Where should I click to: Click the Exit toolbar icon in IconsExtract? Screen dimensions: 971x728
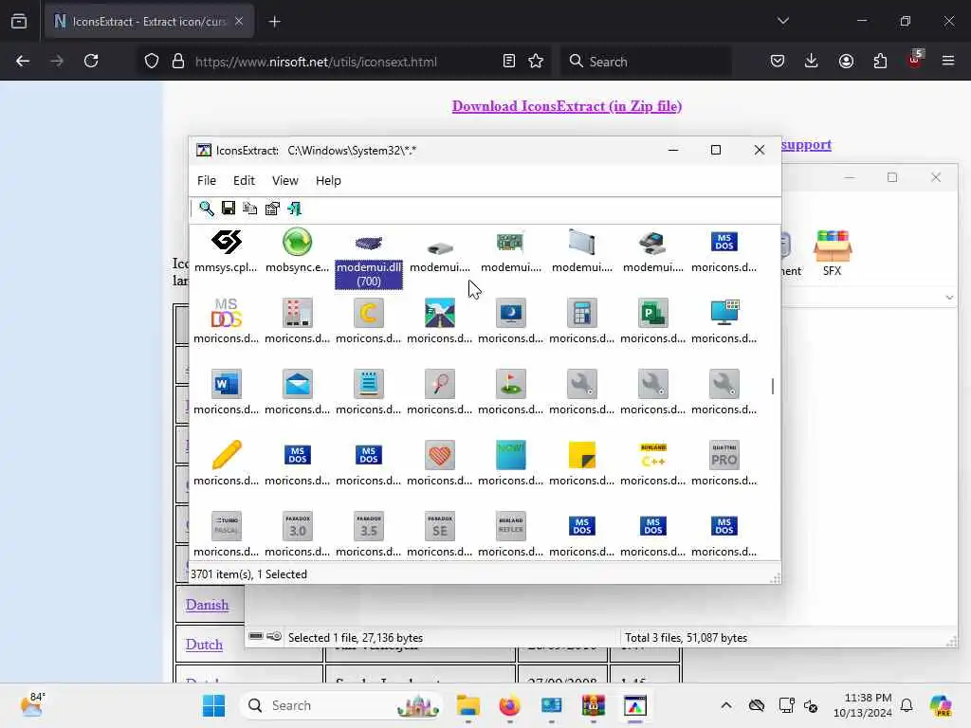pyautogui.click(x=295, y=209)
